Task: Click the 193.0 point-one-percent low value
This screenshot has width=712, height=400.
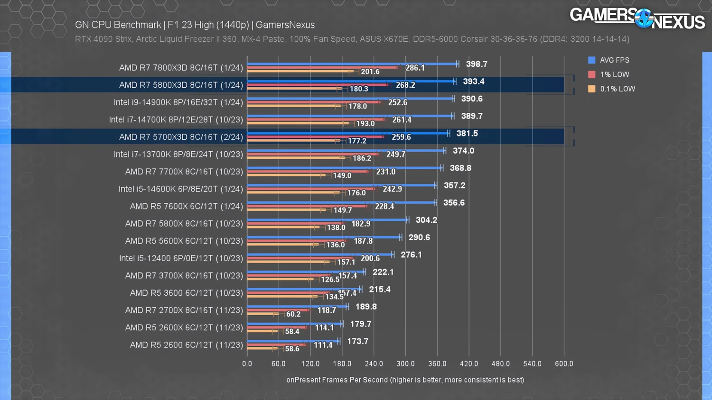Action: click(x=365, y=124)
